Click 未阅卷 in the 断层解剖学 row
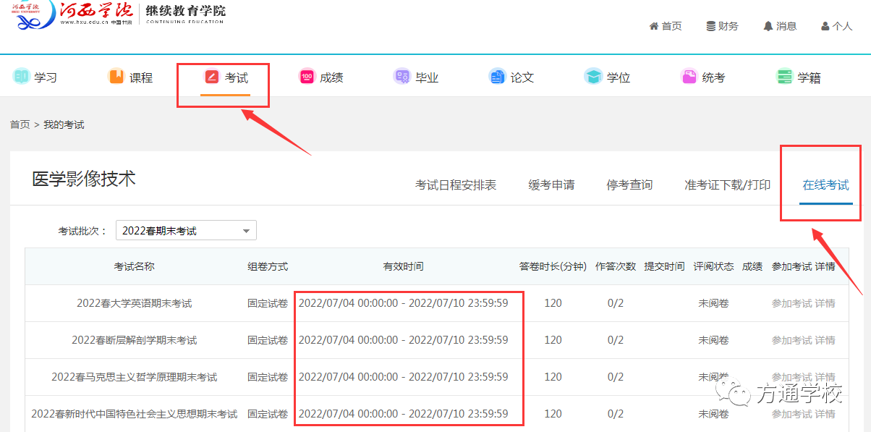Image resolution: width=871 pixels, height=432 pixels. click(713, 340)
